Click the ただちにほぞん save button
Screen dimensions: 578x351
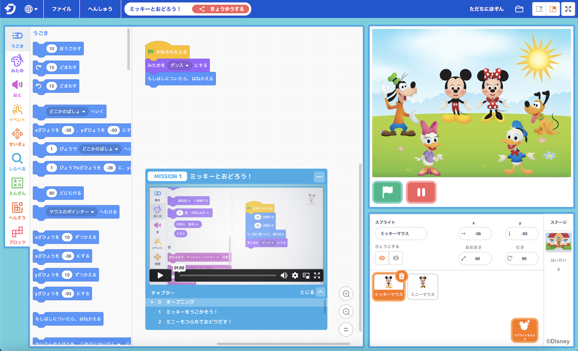486,9
